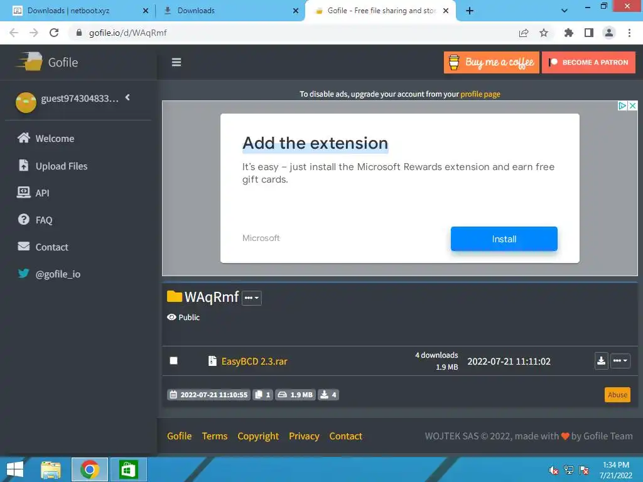643x482 pixels.
Task: Reload the current page
Action: pos(54,33)
